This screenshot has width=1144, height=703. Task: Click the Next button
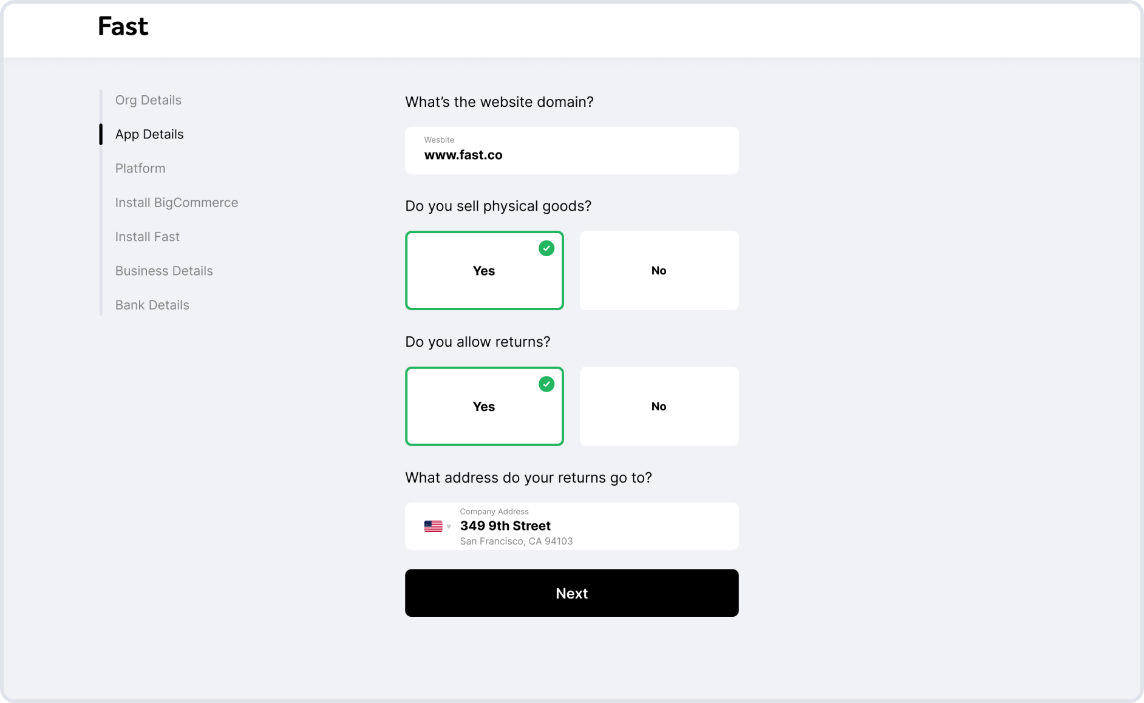point(572,593)
